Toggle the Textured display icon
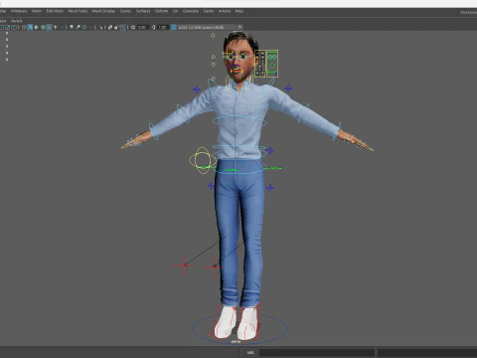Screen dimensions: 477x358 [x=50, y=27]
